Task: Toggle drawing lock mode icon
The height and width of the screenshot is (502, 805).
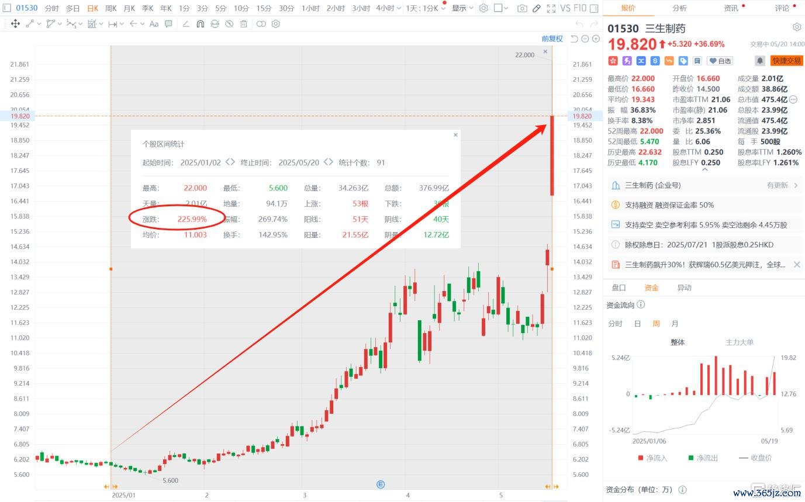Action: point(215,24)
